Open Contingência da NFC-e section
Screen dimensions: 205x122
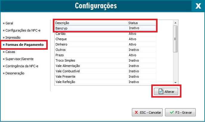[x=22, y=66]
